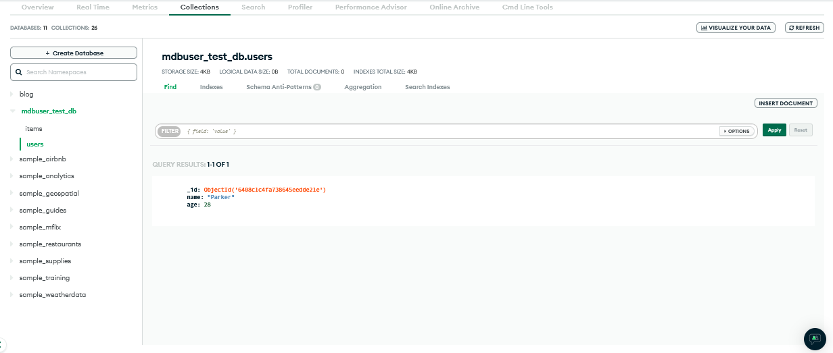Open the Schema Anti-Patterns sub-tab
Screen dimensions: 833x353
point(283,87)
